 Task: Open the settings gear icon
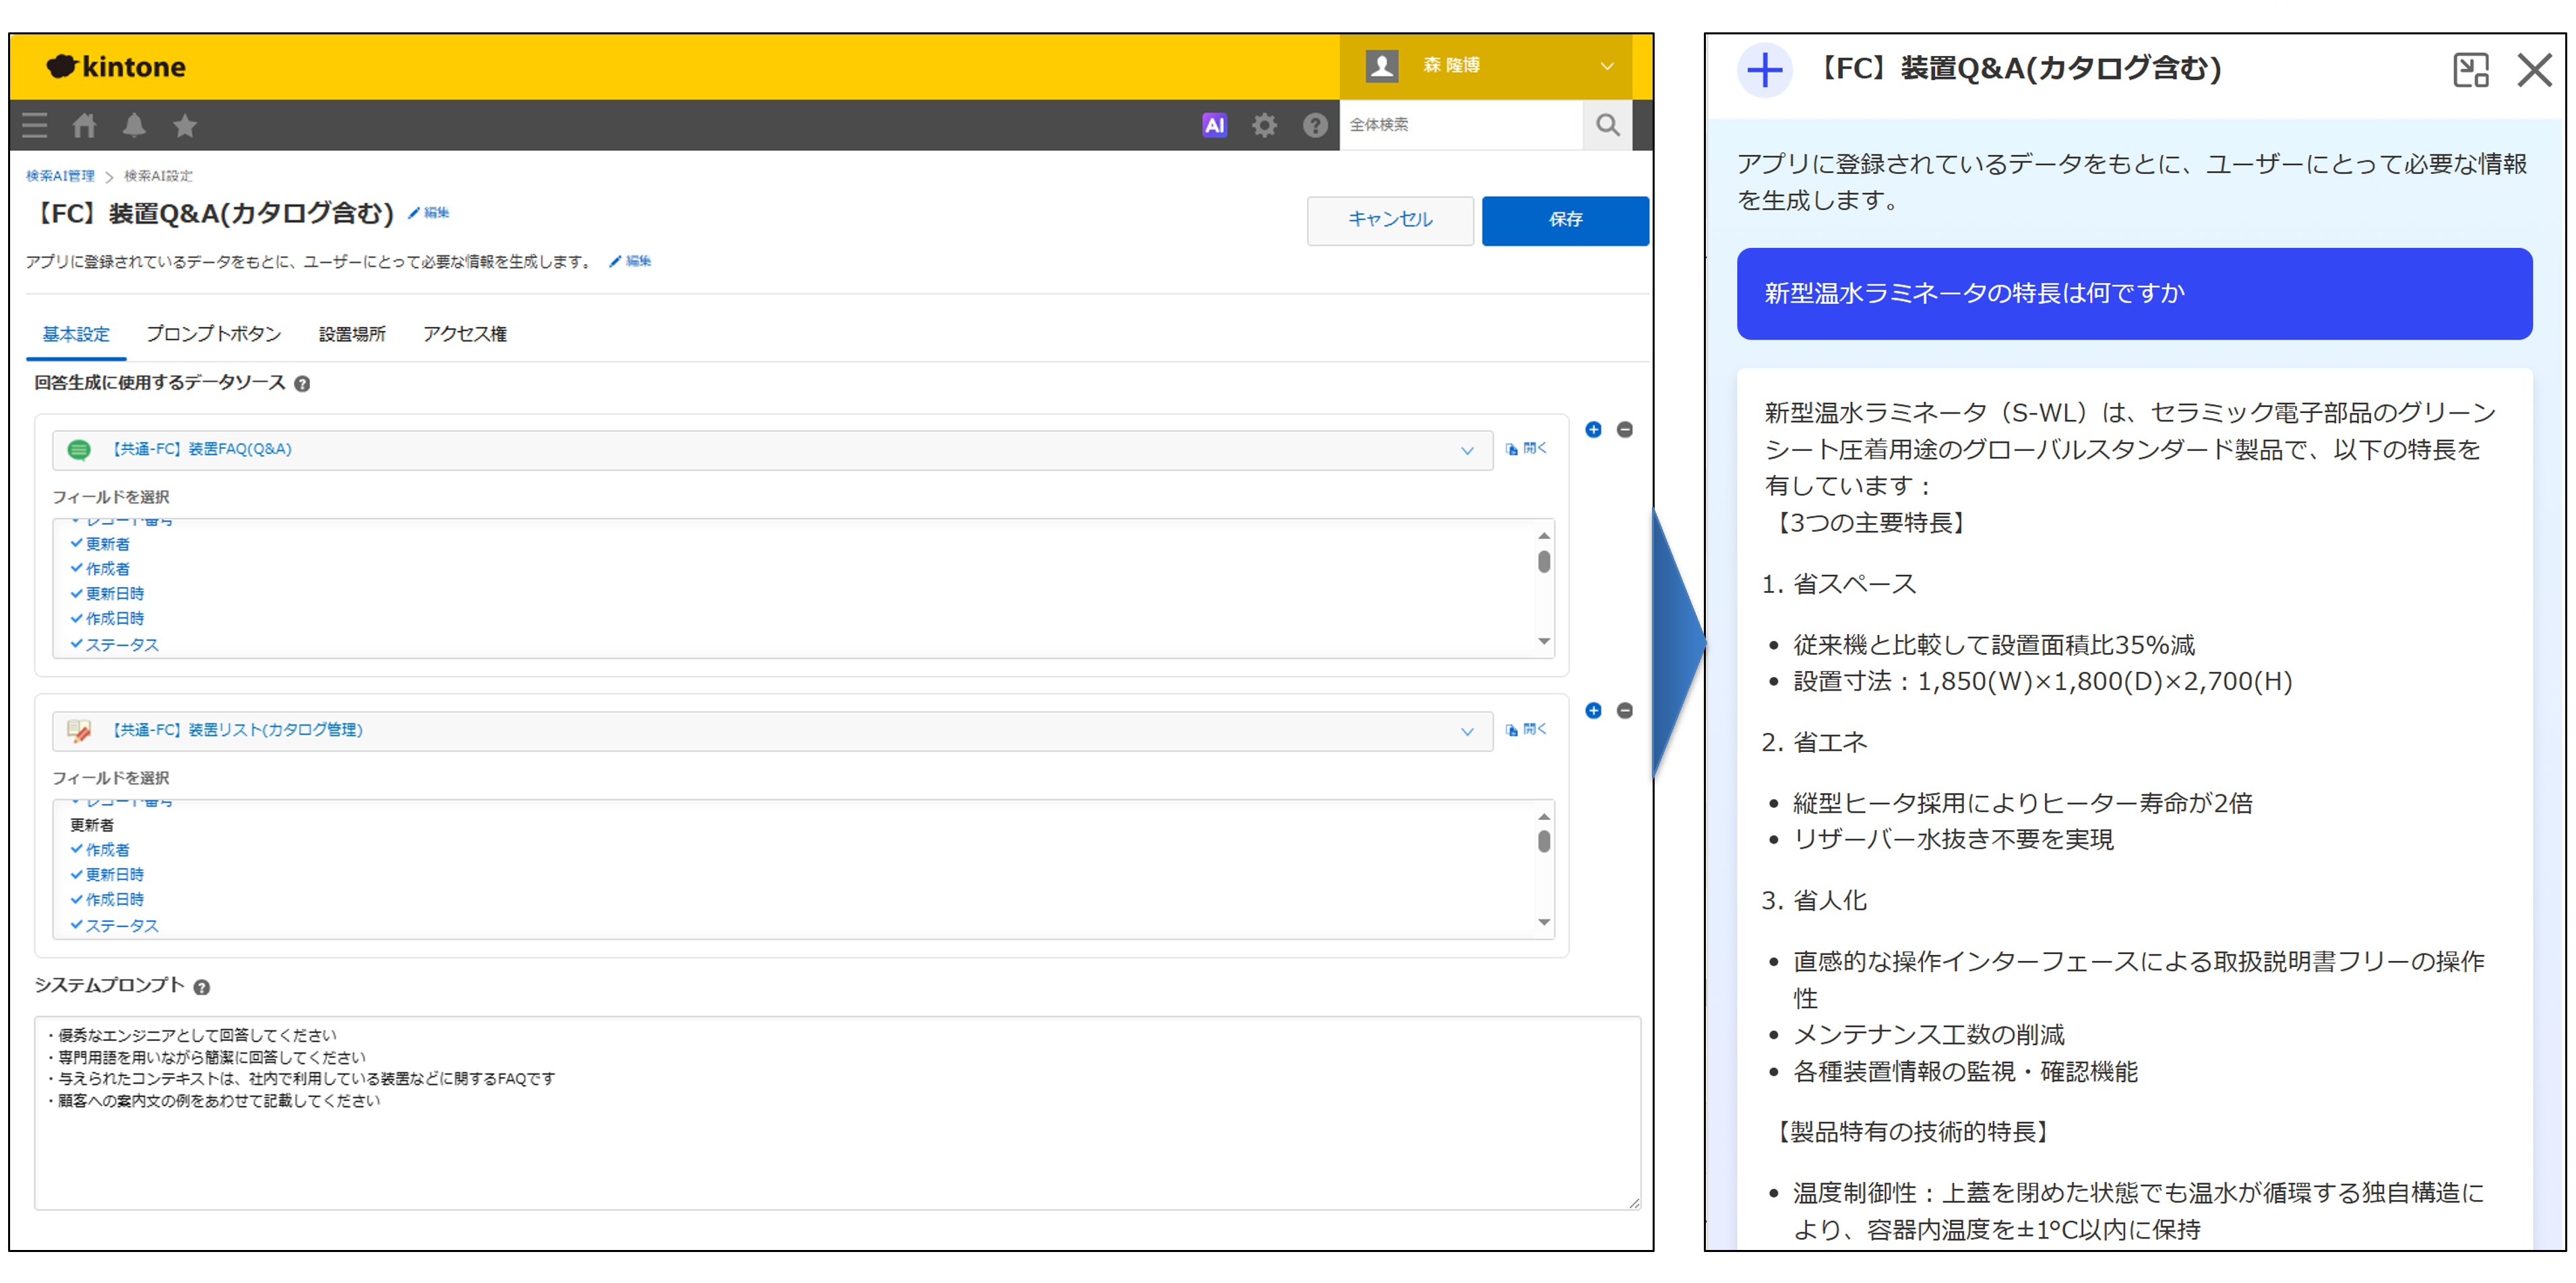1264,125
